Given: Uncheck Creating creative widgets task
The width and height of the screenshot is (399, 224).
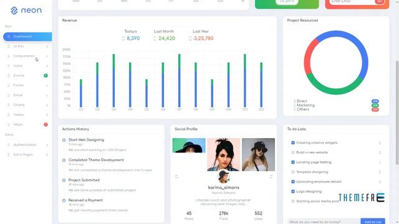Looking at the screenshot, I should tap(293, 142).
